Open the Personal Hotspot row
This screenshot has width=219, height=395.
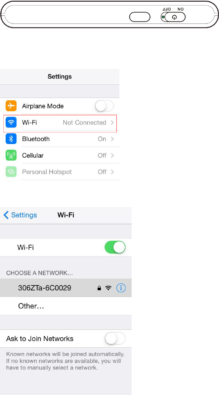click(60, 172)
